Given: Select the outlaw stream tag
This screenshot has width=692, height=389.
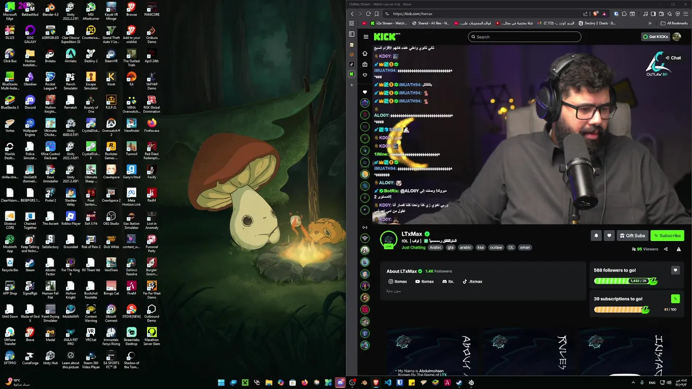Looking at the screenshot, I should point(496,247).
